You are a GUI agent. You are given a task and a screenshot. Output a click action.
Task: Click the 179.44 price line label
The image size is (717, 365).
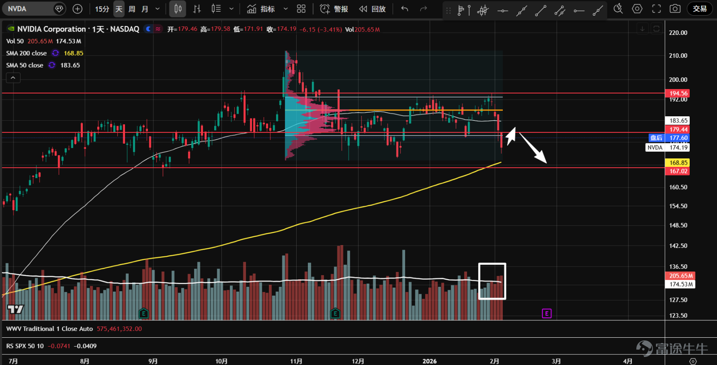click(678, 129)
